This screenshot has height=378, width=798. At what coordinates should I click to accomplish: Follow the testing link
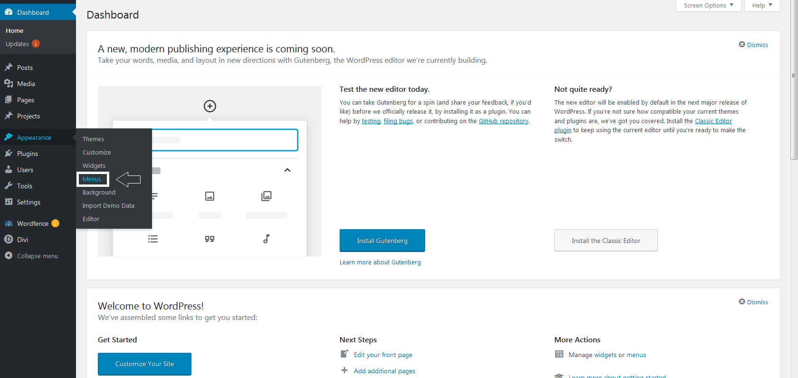[x=371, y=121]
